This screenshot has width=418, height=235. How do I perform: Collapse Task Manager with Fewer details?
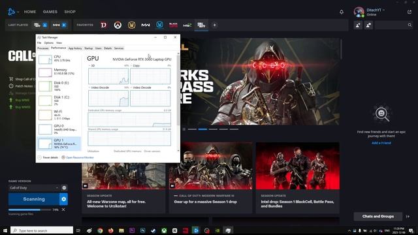pos(48,157)
